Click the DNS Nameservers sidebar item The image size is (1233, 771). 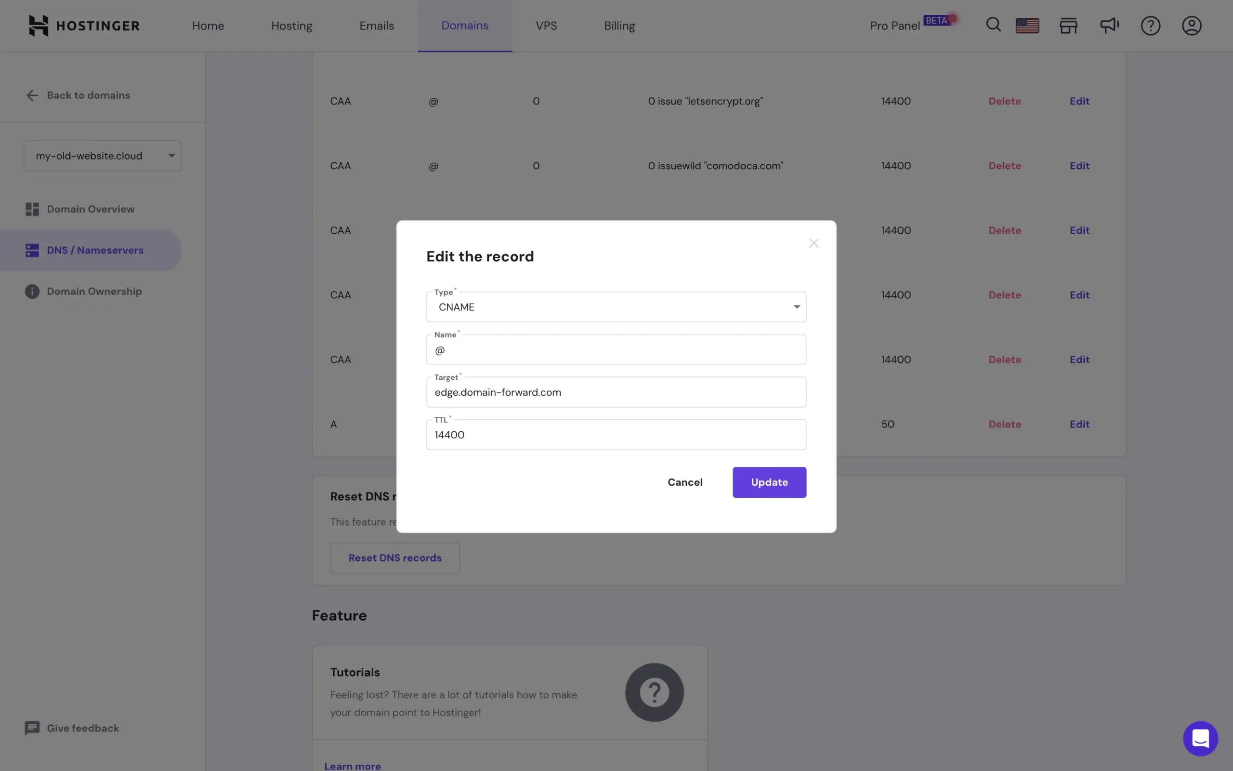point(95,250)
